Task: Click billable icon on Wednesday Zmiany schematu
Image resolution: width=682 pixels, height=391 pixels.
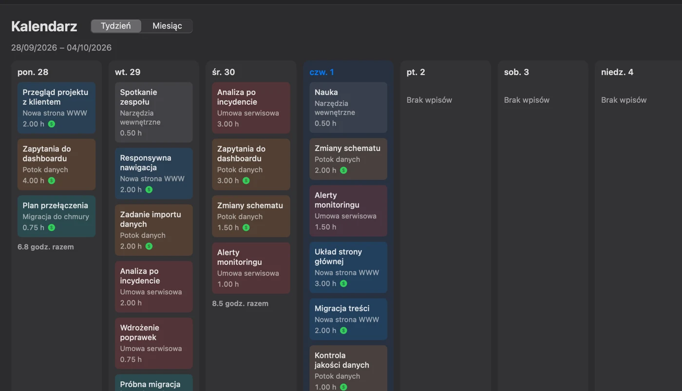Action: [x=246, y=227]
